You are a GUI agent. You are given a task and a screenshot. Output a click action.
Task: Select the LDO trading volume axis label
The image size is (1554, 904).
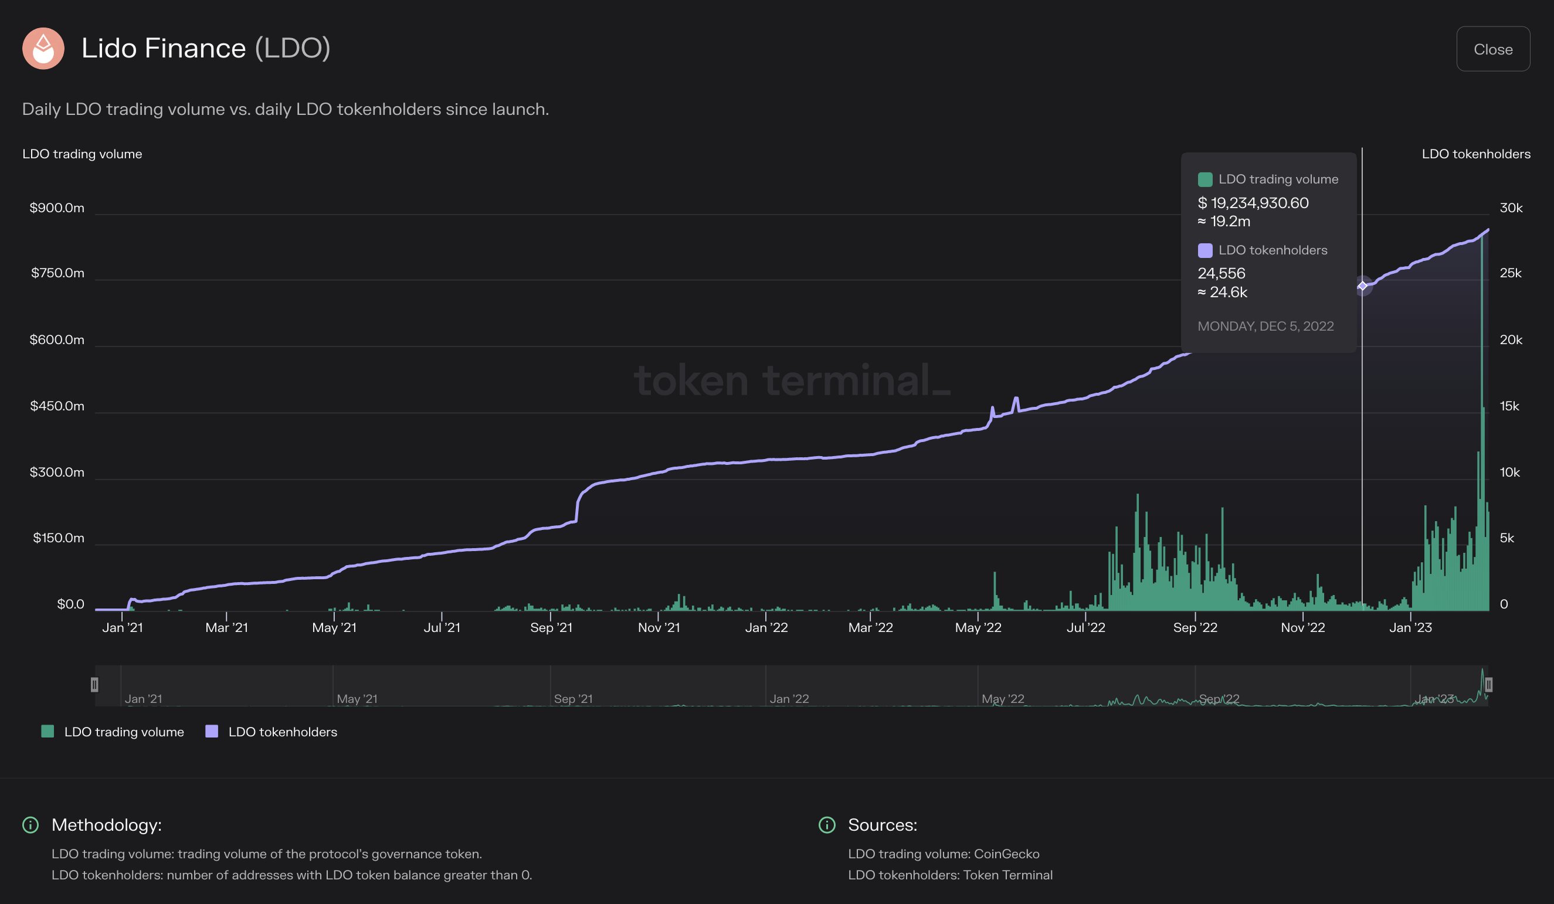(x=81, y=154)
